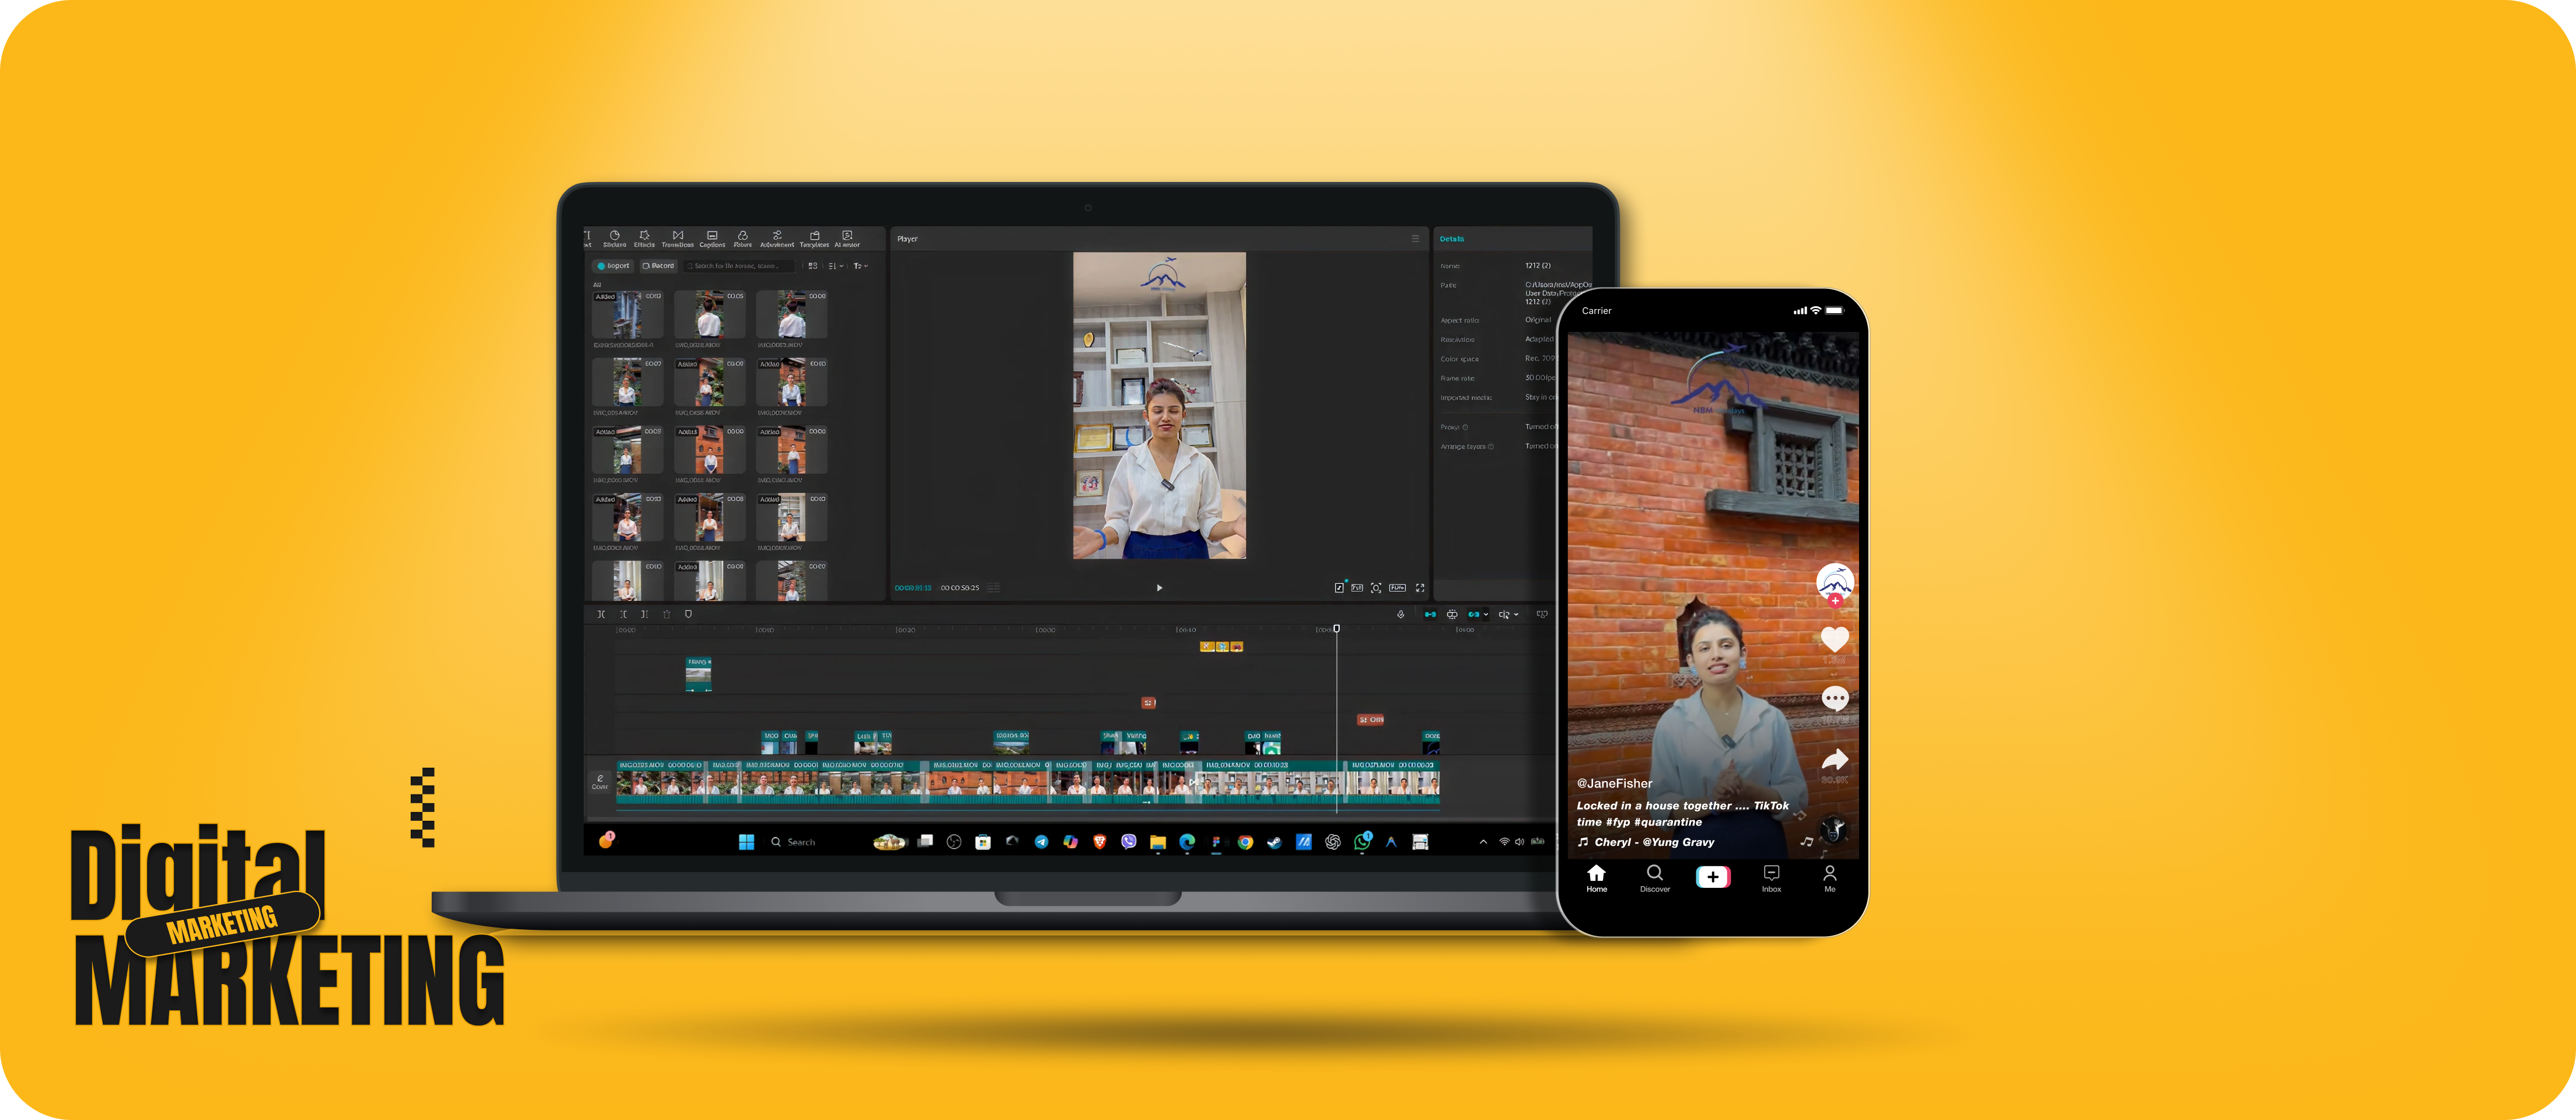Expand the arrow beside the linkage toggle
The width and height of the screenshot is (2576, 1120).
point(1486,615)
